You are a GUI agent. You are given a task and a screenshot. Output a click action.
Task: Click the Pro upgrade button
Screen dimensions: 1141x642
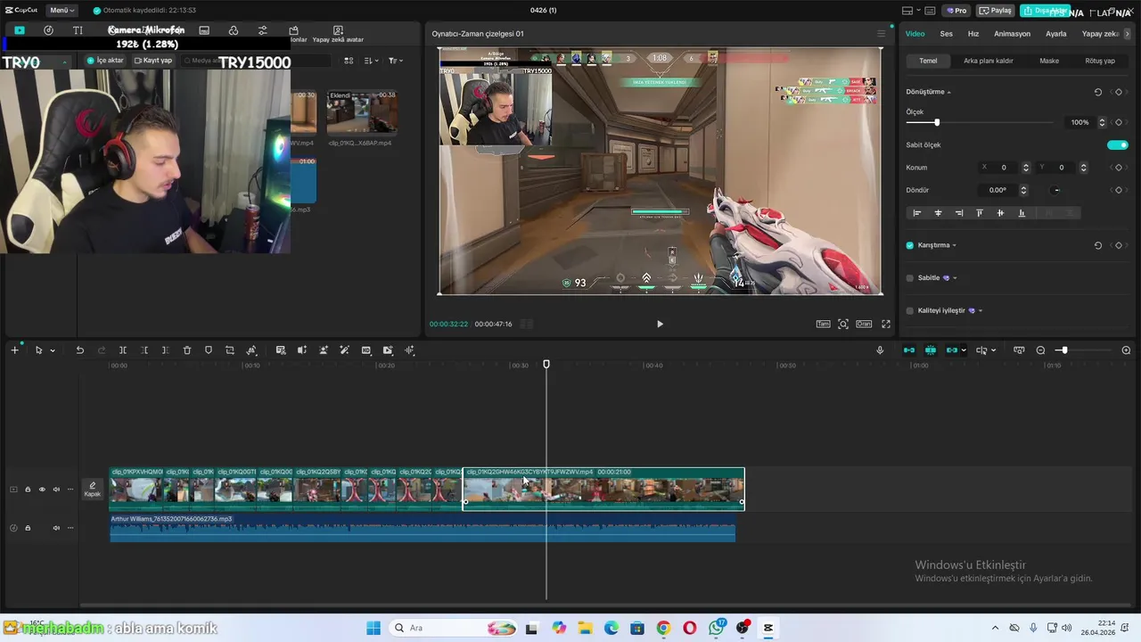[x=956, y=10]
